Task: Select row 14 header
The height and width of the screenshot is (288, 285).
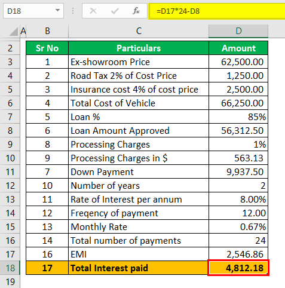Action: coord(10,213)
